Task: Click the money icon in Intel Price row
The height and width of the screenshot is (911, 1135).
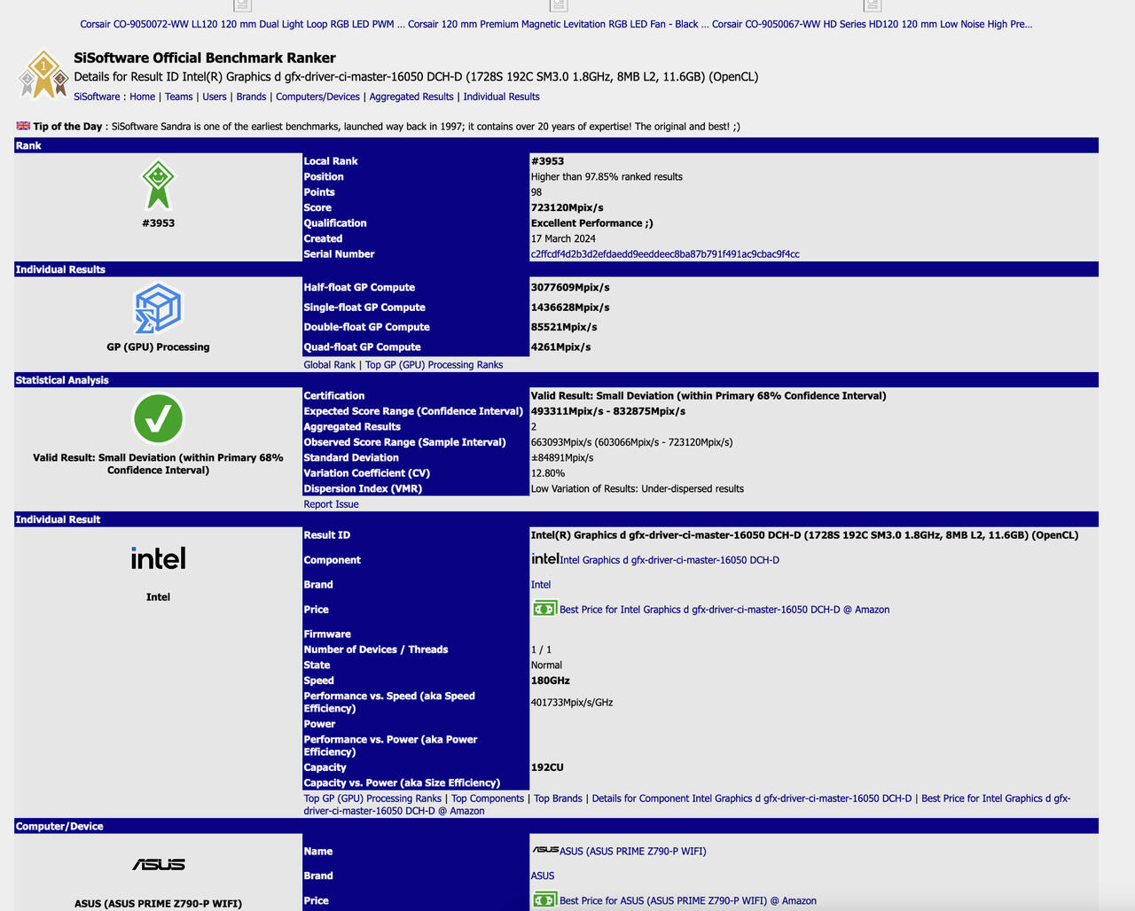Action: [544, 609]
